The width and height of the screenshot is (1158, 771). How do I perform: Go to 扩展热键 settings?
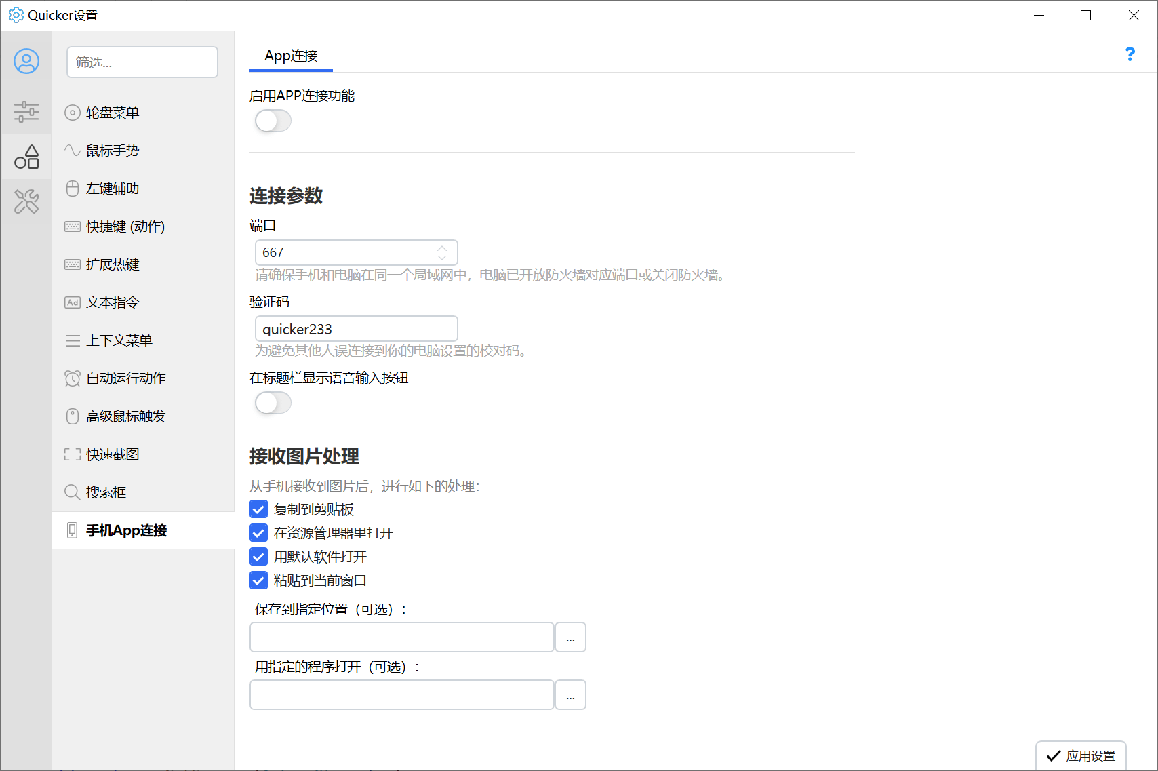tap(143, 264)
